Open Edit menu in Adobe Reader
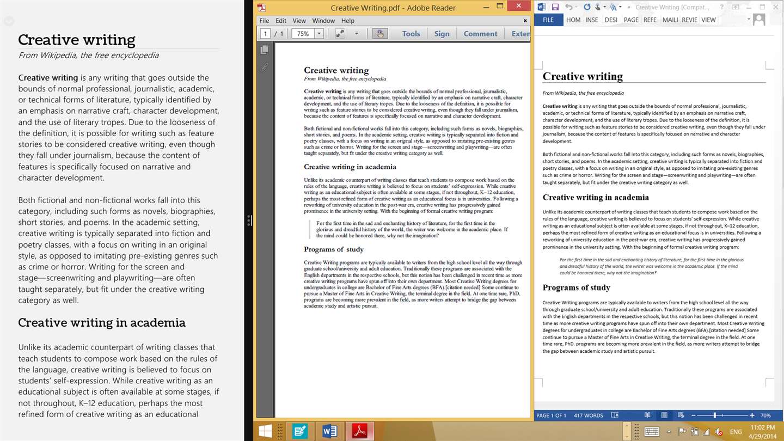Screen dimensions: 784x441 (x=281, y=21)
